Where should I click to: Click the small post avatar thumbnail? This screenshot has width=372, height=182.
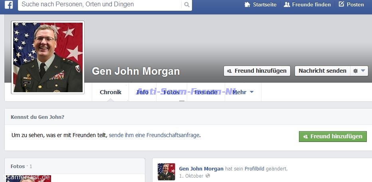click(166, 172)
